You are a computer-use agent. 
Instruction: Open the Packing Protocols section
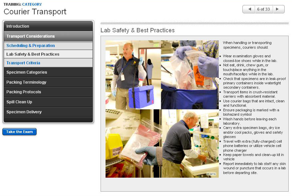48,92
